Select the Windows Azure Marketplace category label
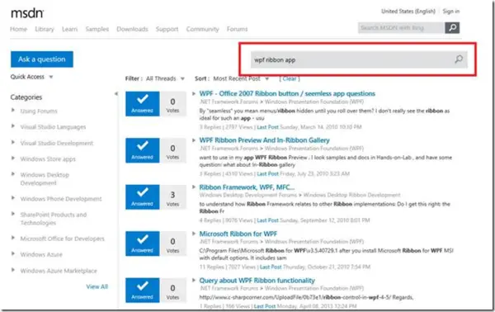495x312 pixels. pos(59,271)
